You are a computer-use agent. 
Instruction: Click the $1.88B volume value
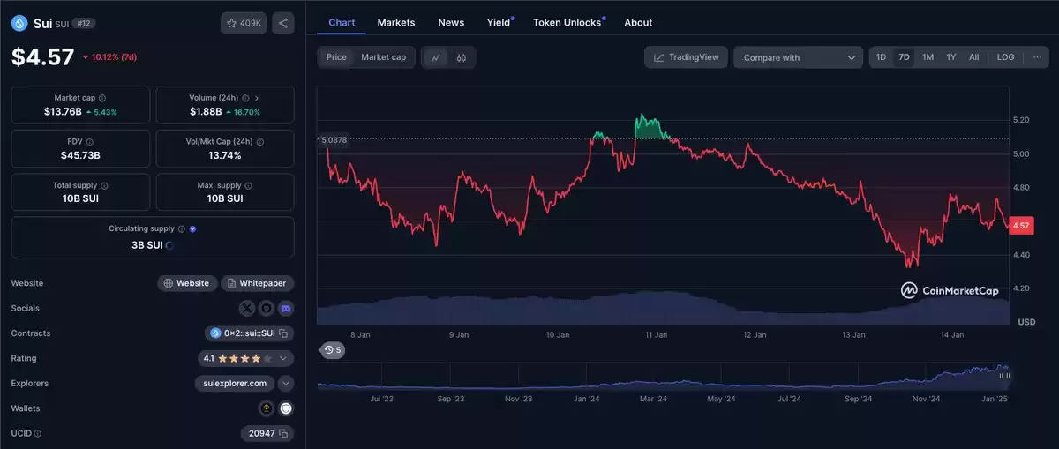tap(206, 112)
